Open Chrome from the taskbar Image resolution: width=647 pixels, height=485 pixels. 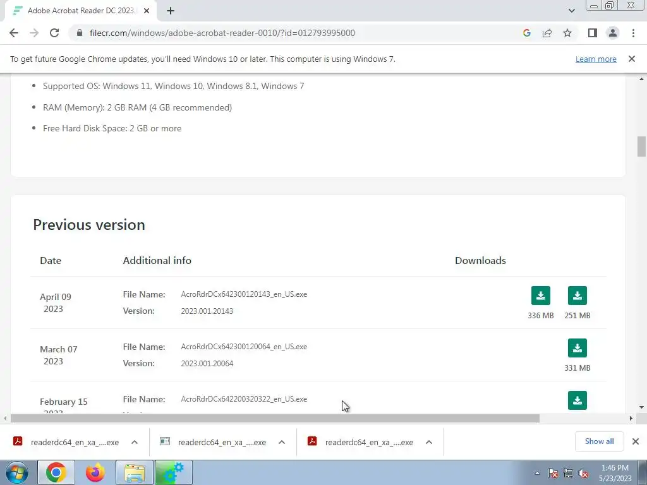coord(56,472)
